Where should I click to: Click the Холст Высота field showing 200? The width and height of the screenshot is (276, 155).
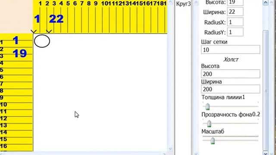230,74
